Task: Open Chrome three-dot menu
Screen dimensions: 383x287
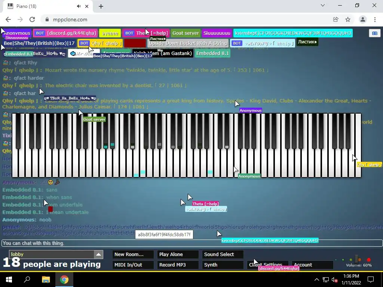Action: [375, 19]
